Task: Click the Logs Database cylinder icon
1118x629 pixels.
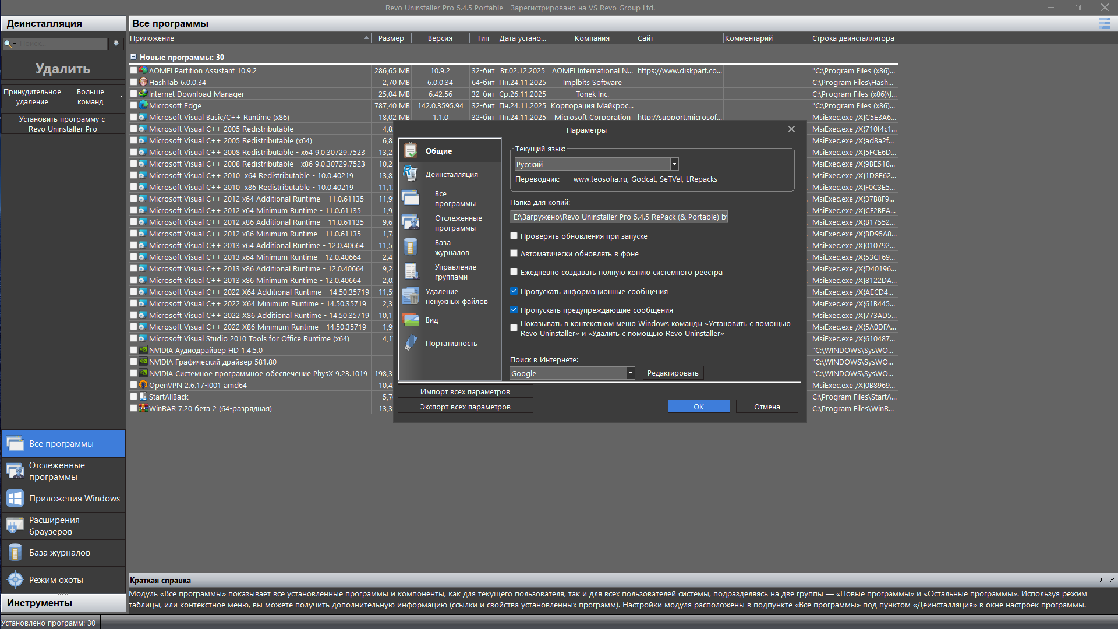Action: [15, 553]
